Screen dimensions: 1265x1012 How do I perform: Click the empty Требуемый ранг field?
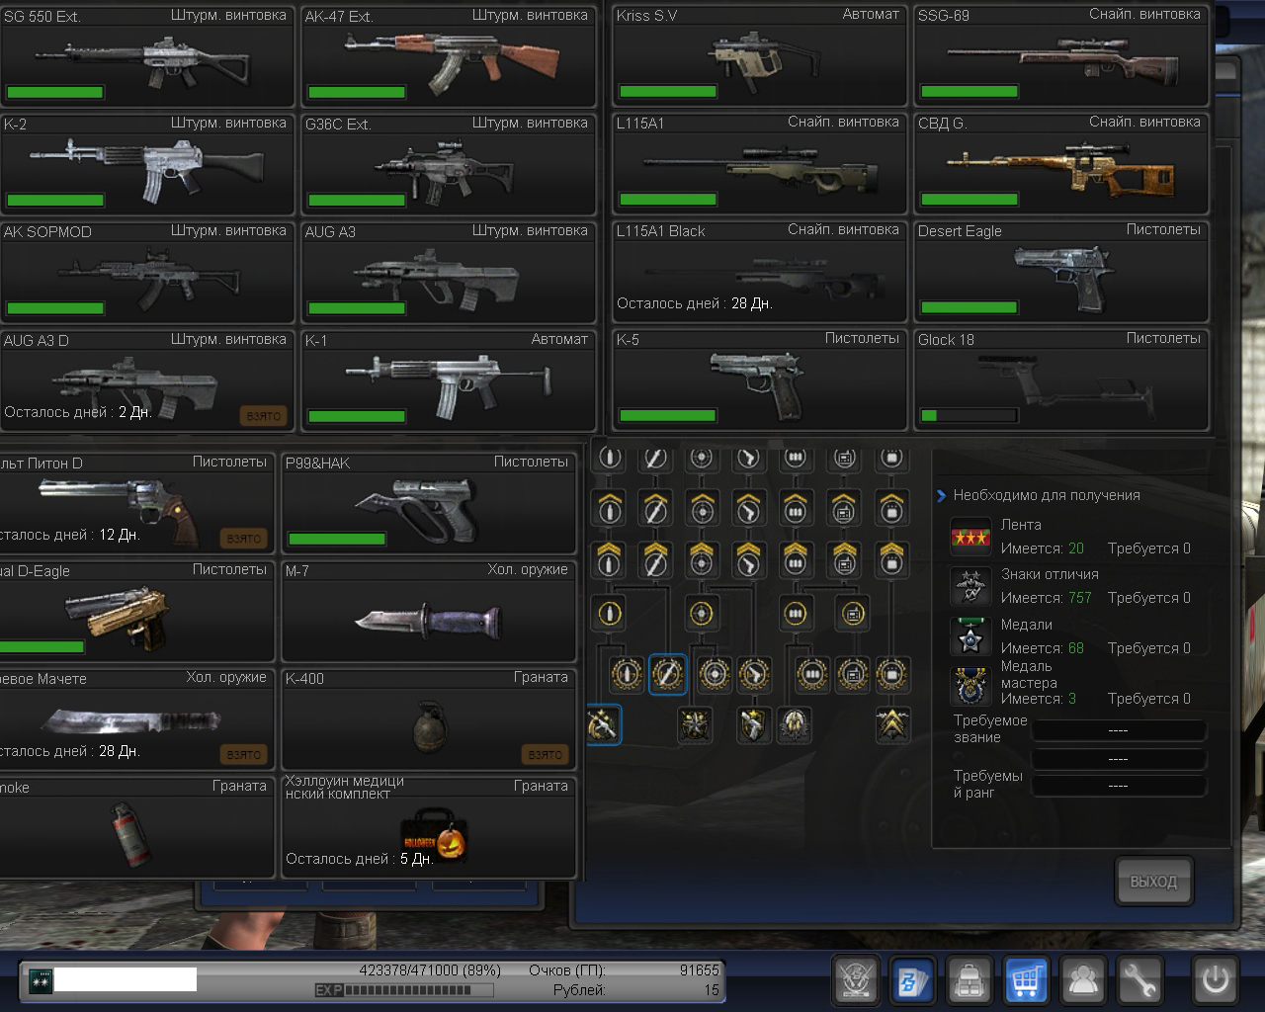click(1118, 786)
